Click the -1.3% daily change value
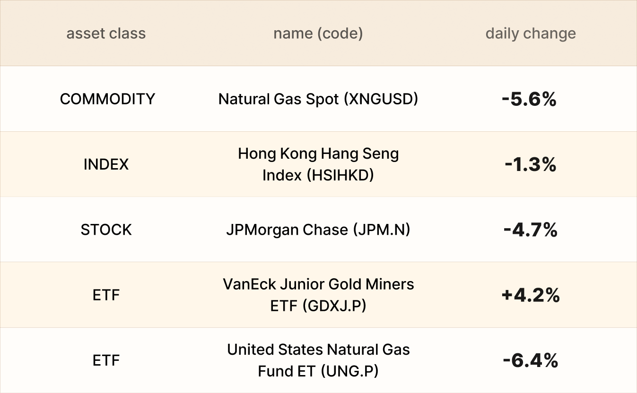Viewport: 637px width, 393px height. point(530,164)
